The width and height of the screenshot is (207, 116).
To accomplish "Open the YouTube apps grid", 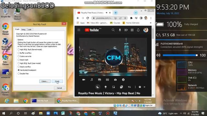I will coord(132,30).
